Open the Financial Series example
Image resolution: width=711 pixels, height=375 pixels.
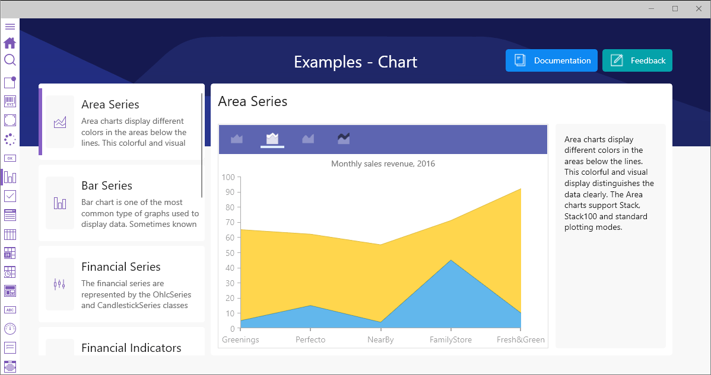[121, 283]
